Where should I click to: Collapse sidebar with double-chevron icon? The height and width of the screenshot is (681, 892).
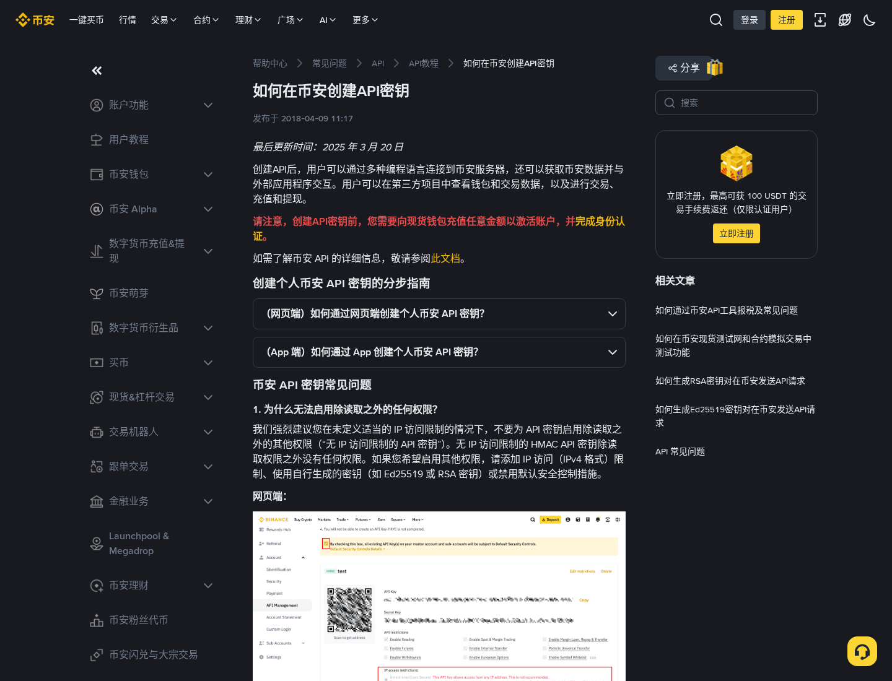97,71
